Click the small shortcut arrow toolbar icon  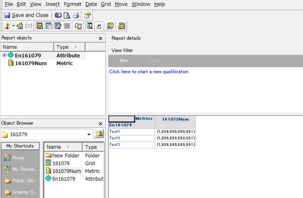99,26
